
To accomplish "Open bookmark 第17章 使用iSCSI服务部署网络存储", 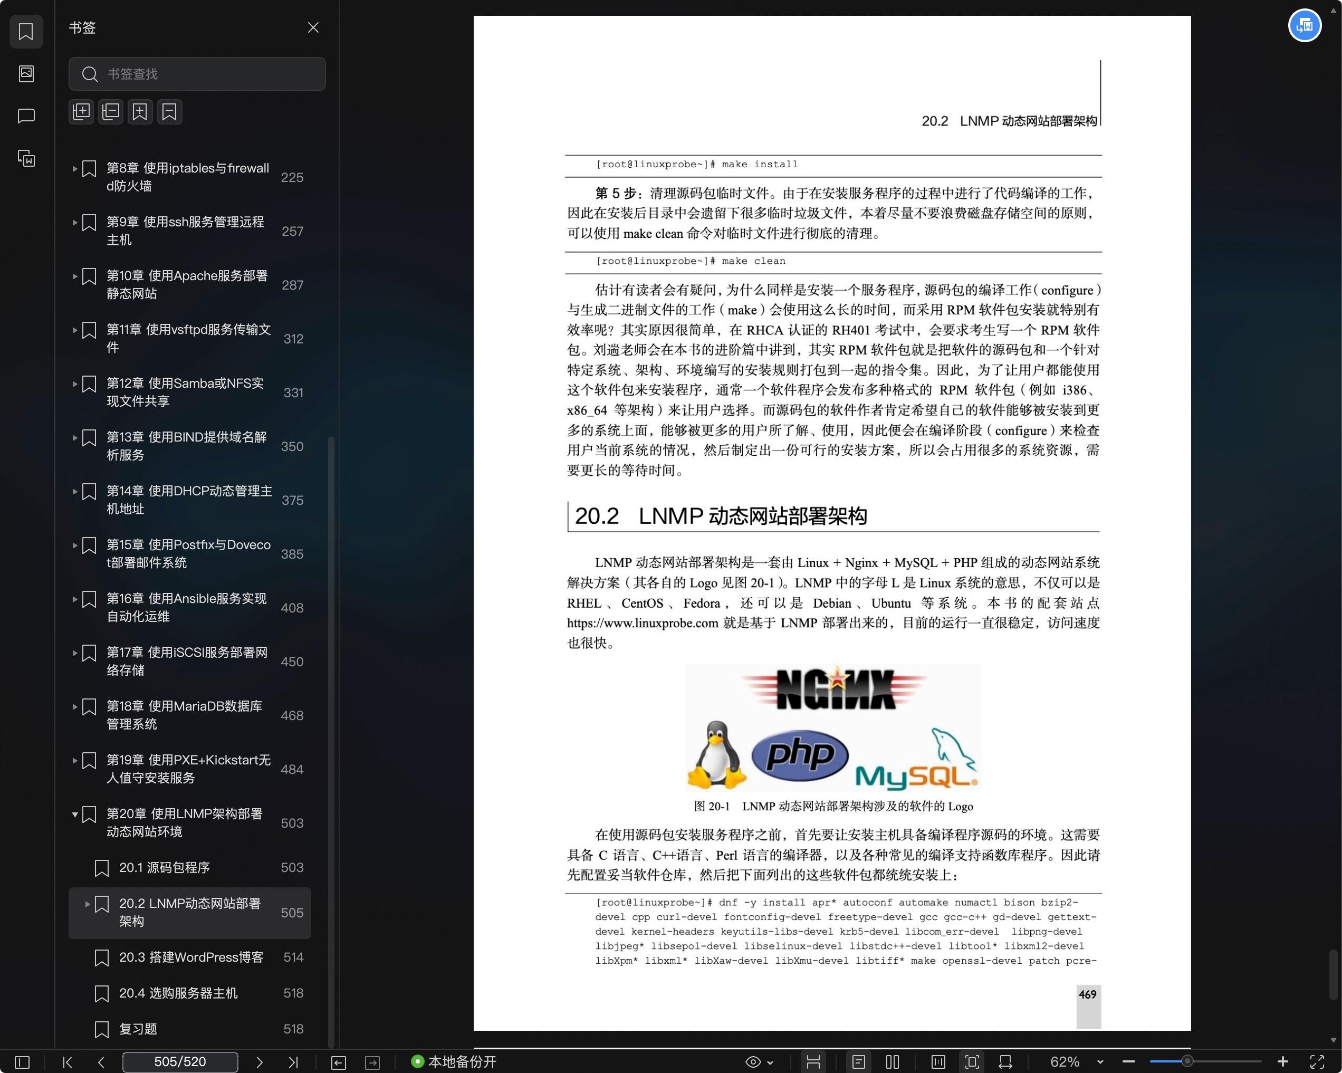I will click(x=189, y=661).
